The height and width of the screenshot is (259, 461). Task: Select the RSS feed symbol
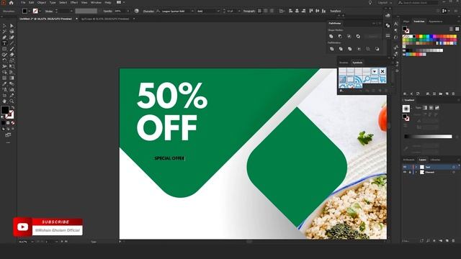[359, 79]
